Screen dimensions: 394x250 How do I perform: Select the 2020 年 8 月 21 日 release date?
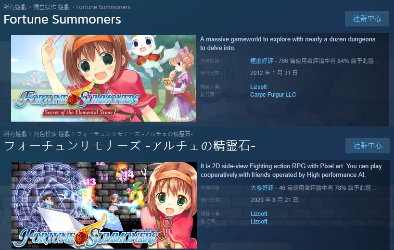[x=274, y=200]
